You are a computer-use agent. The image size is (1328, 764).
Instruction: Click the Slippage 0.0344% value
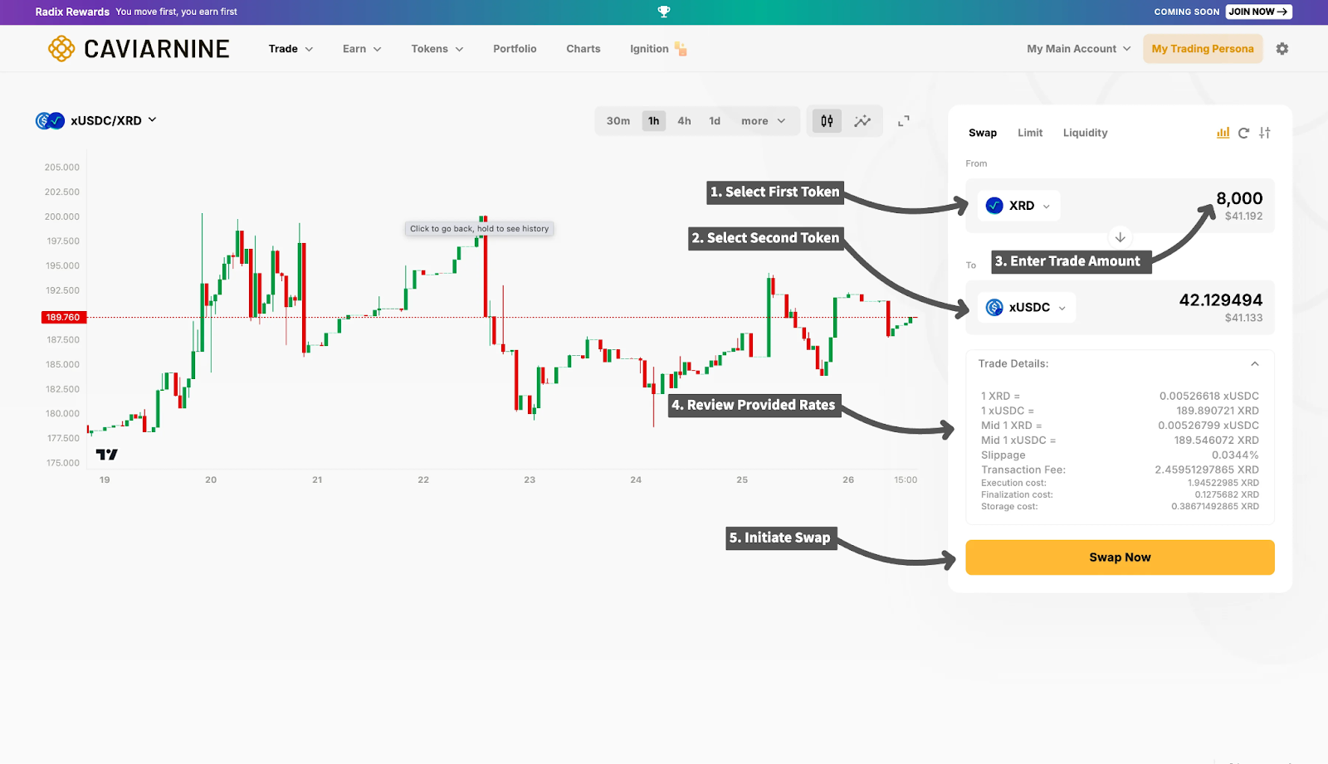[x=1235, y=455]
